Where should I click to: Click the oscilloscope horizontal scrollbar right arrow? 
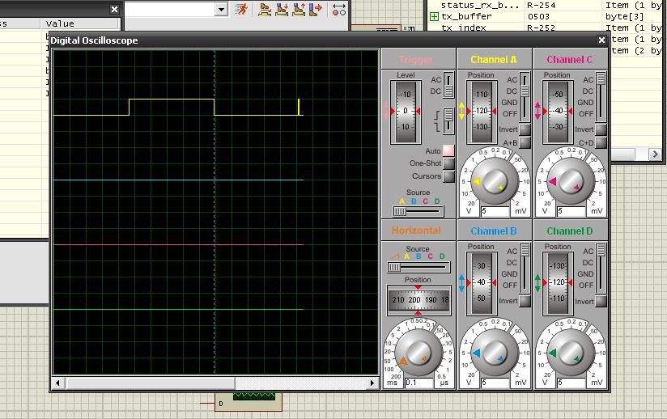[372, 382]
